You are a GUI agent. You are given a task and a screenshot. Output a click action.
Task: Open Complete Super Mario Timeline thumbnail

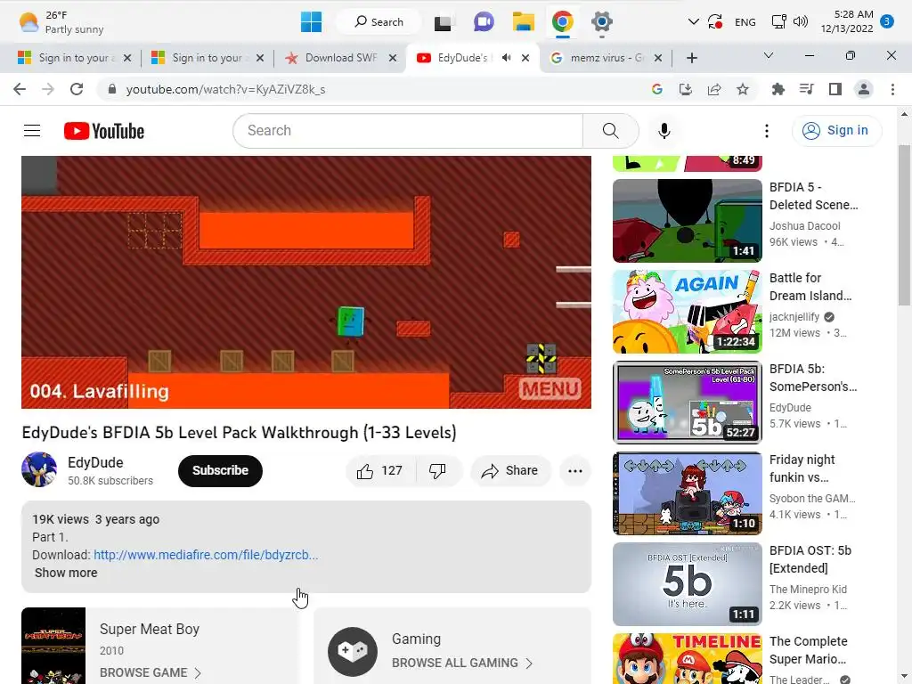coord(687,658)
